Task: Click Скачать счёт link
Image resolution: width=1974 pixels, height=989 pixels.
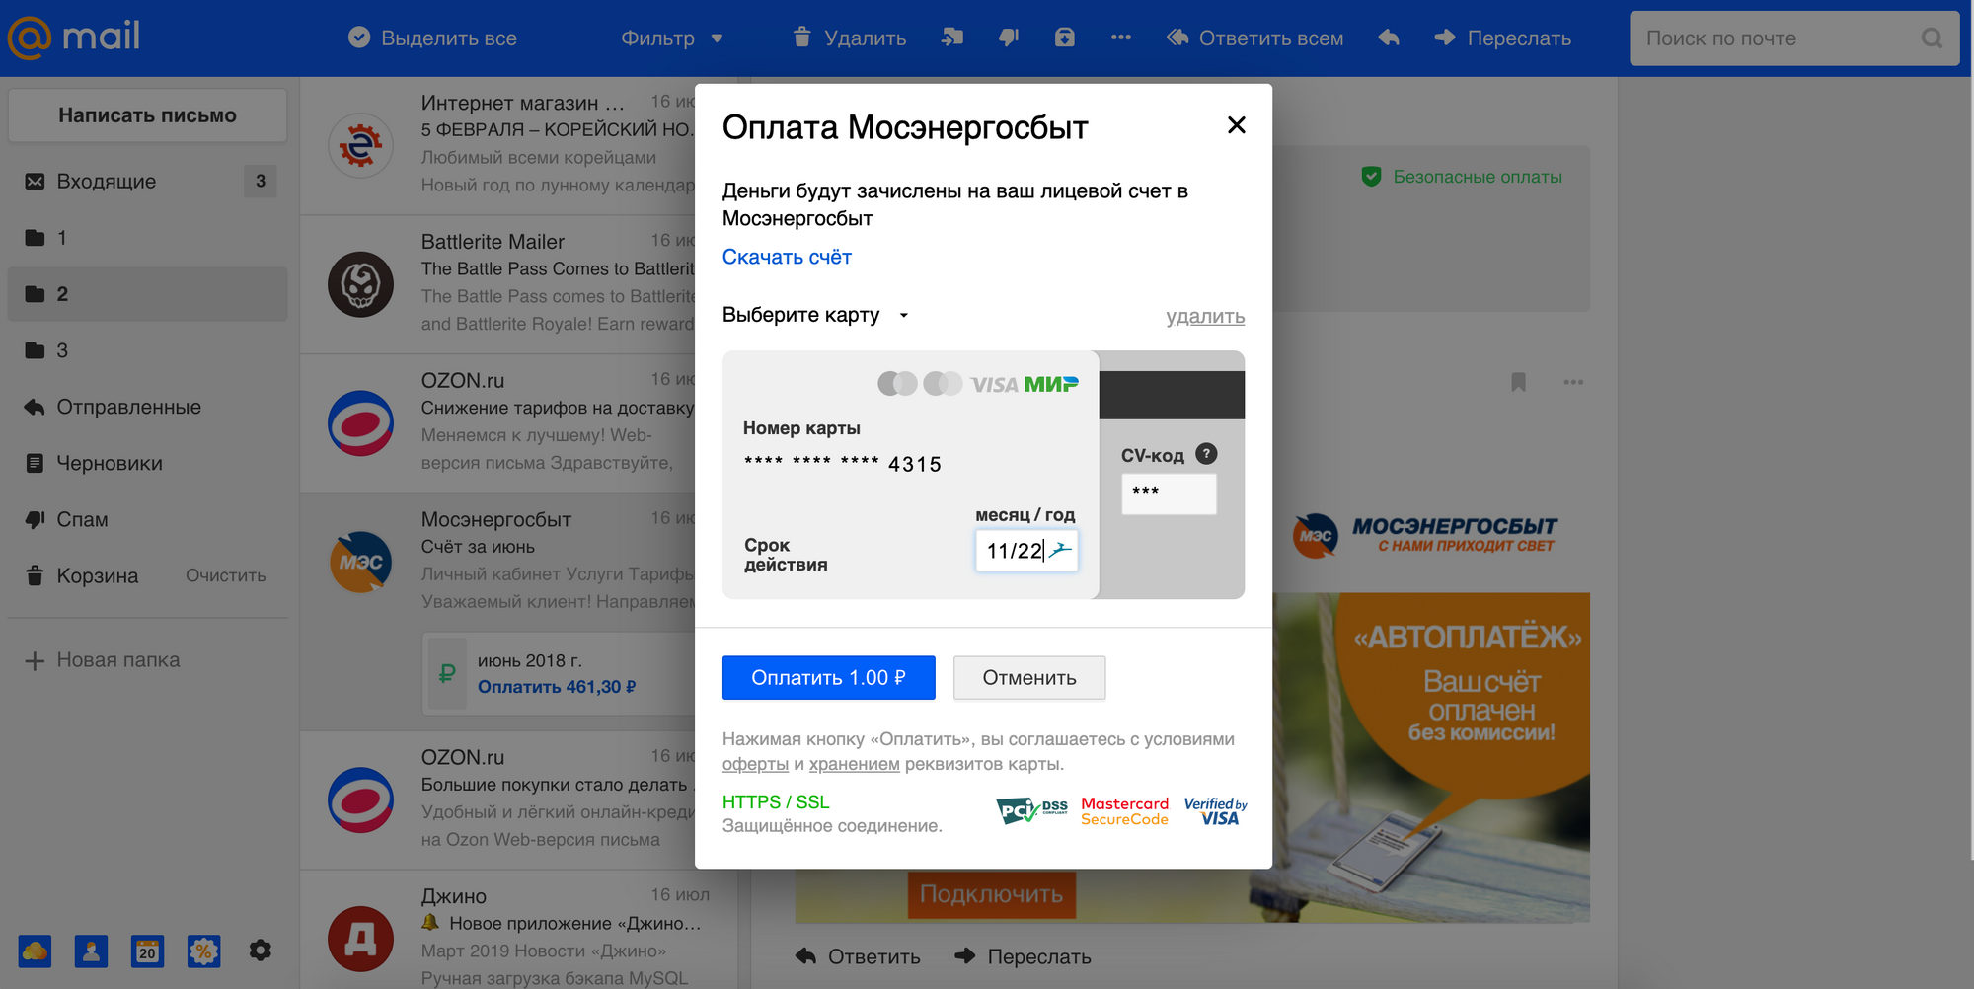Action: [787, 258]
